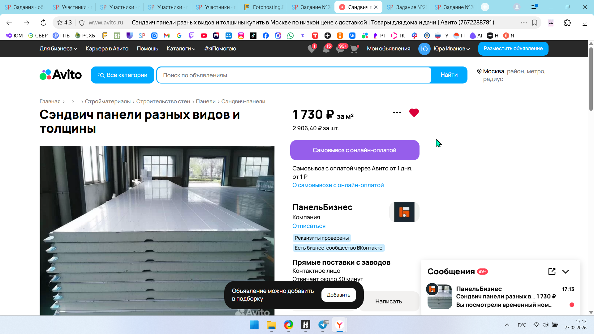Switch to the Fotohosting browser tab
Image resolution: width=594 pixels, height=334 pixels.
click(264, 7)
